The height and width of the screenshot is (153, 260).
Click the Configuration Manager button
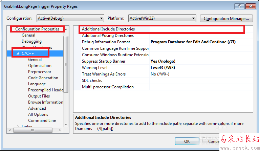pos(226,18)
